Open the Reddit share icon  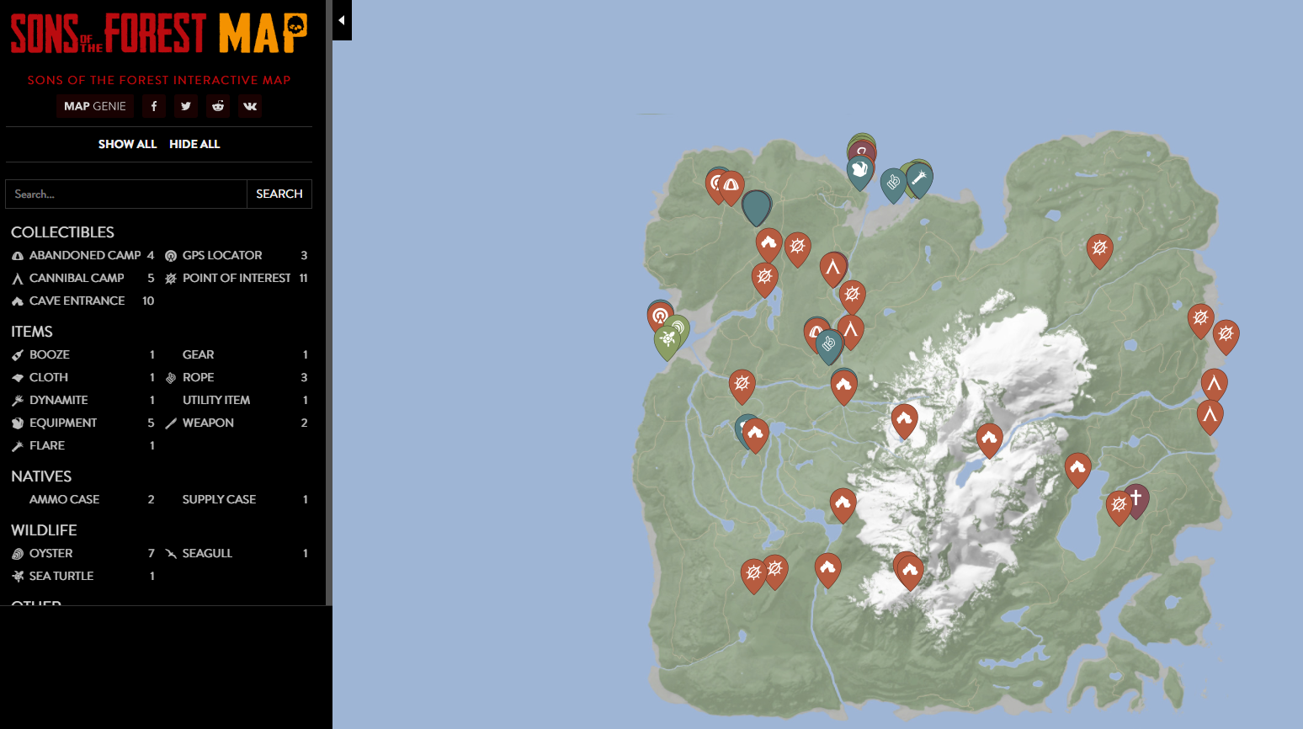[x=218, y=106]
